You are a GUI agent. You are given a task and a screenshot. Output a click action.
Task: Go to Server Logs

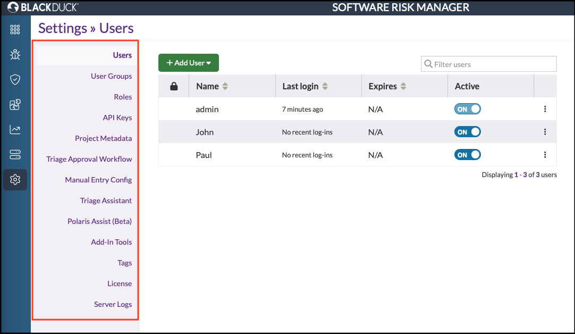point(113,304)
